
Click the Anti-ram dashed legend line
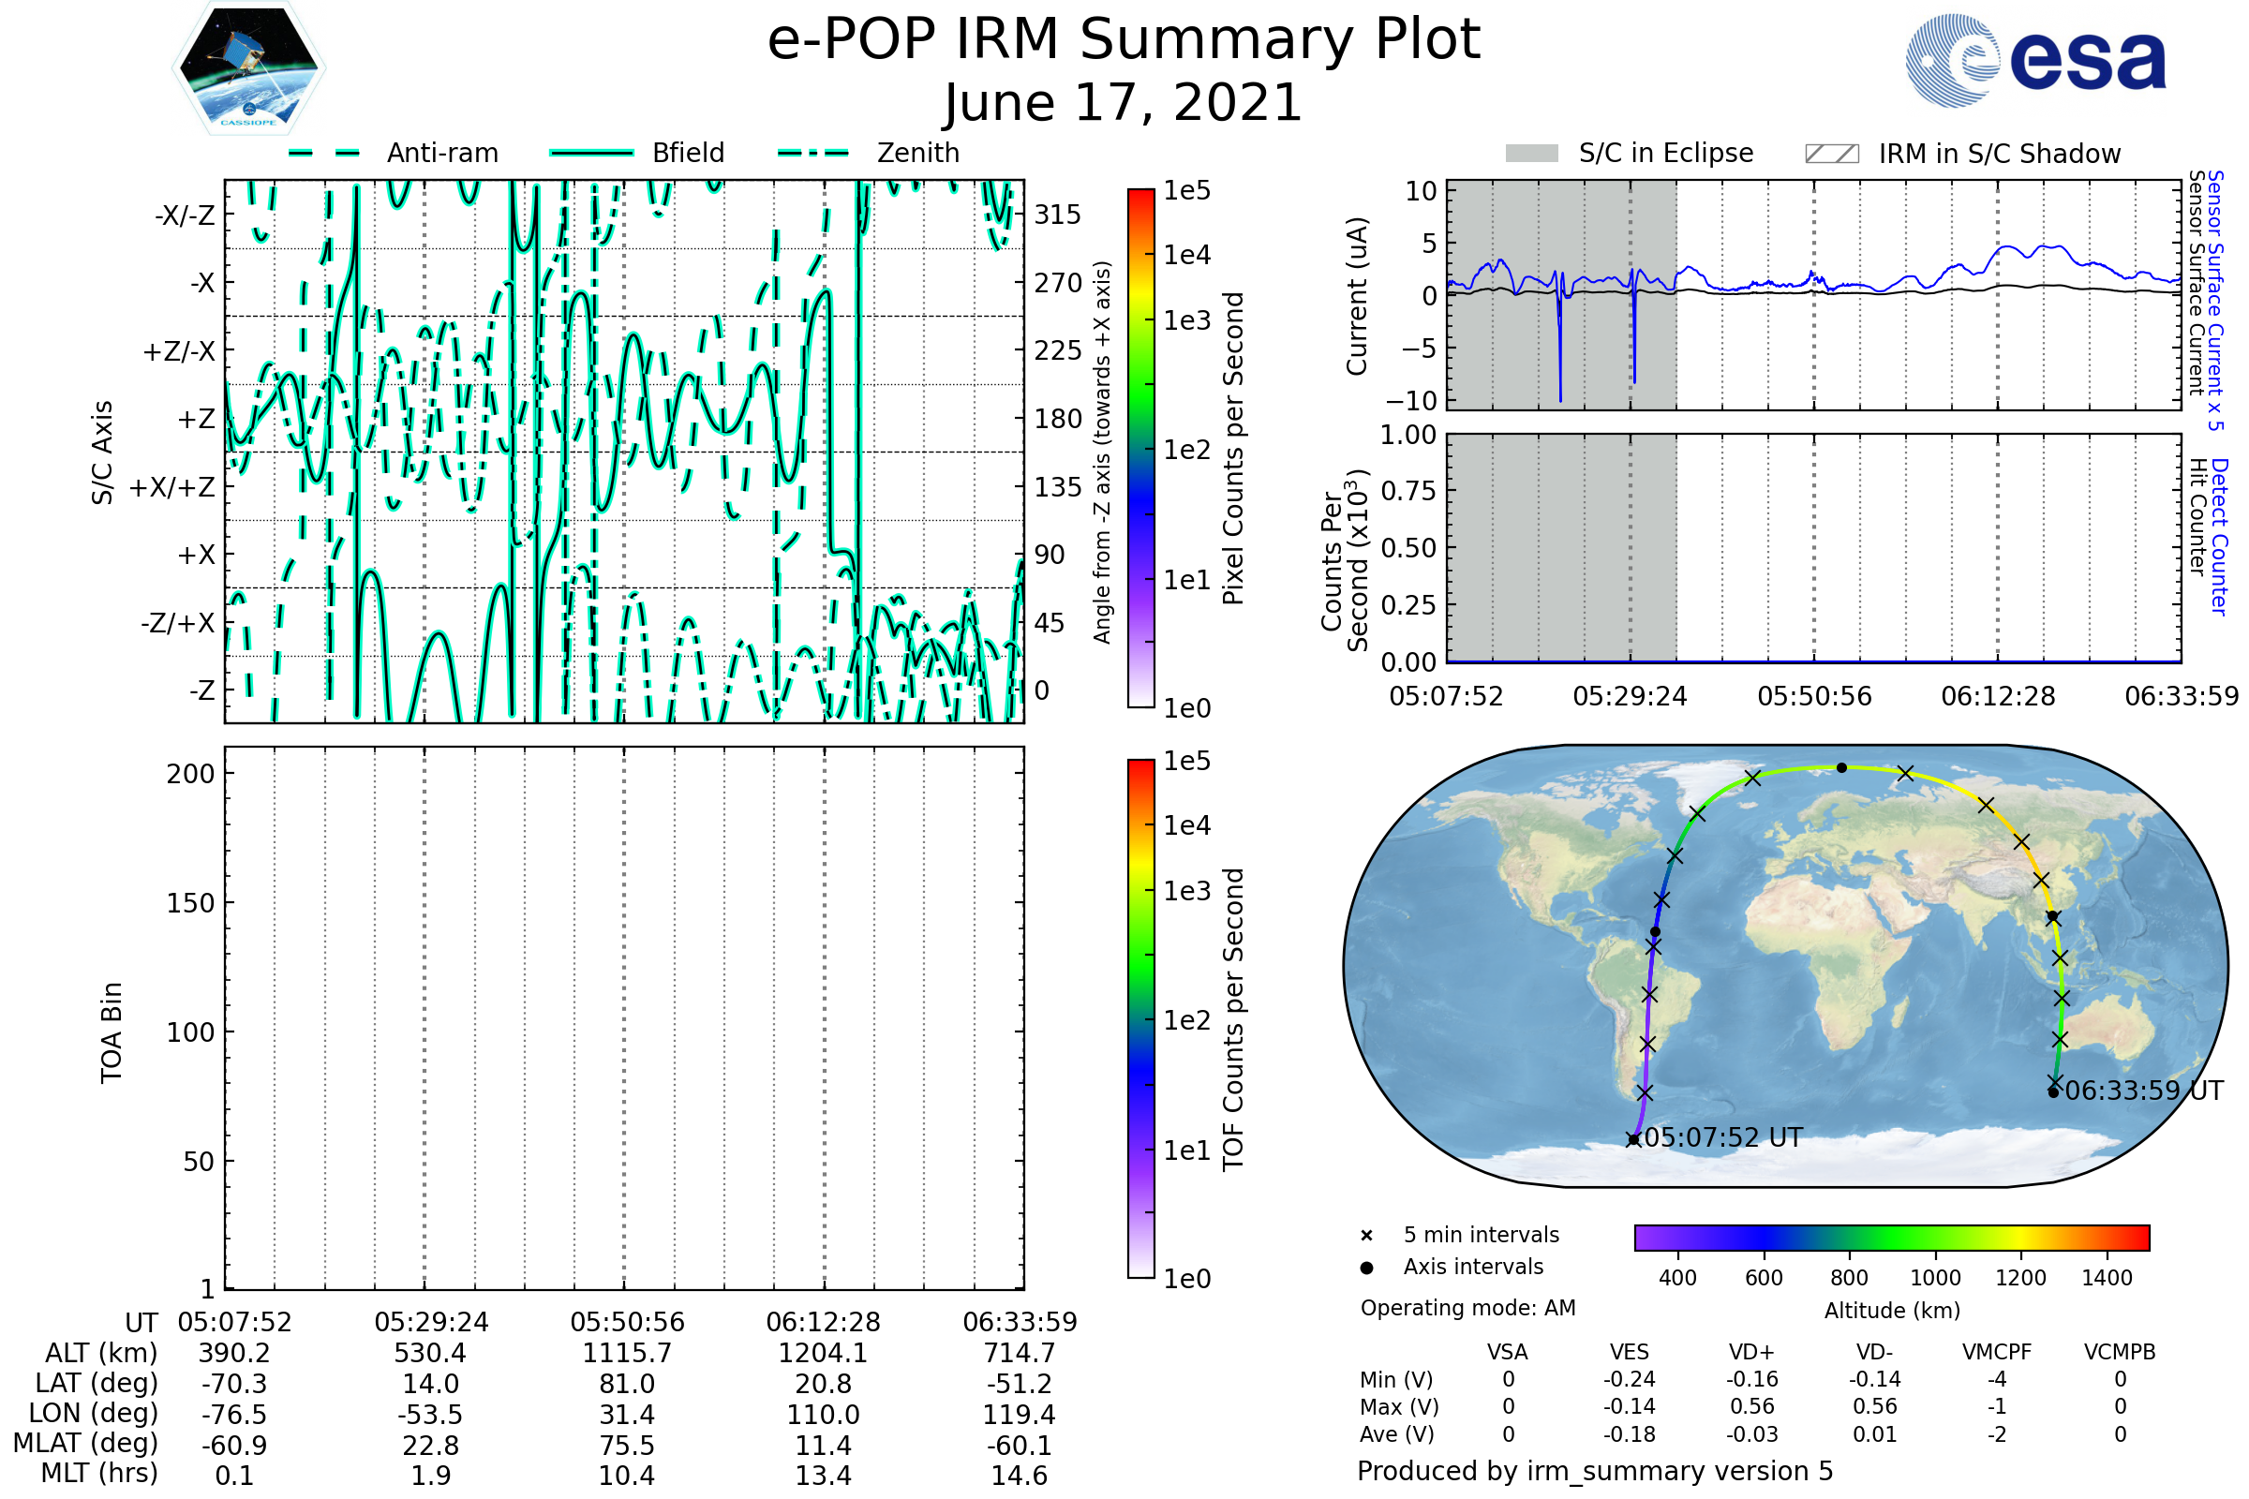click(x=324, y=153)
